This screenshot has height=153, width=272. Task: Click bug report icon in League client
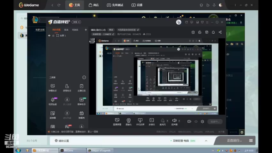(x=242, y=132)
